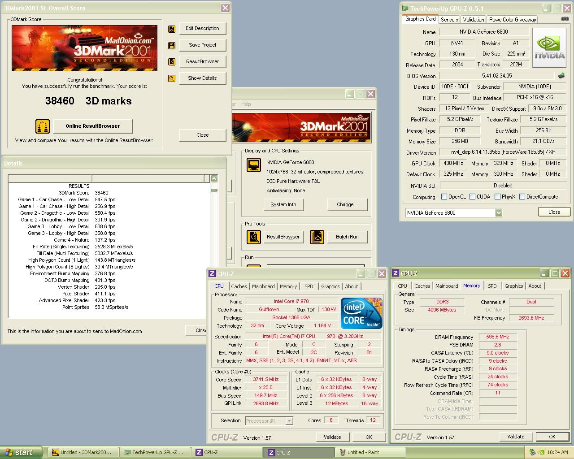Select the Graphics Card tab in GPU-Z
574x459 pixels.
coord(420,19)
